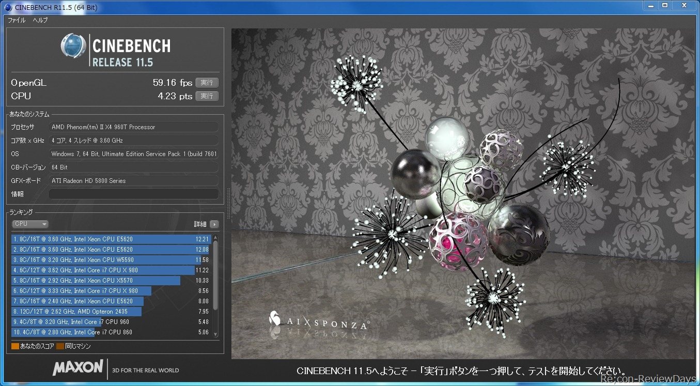Click the processor field showing AMD Phenom II X4 960T

point(133,127)
